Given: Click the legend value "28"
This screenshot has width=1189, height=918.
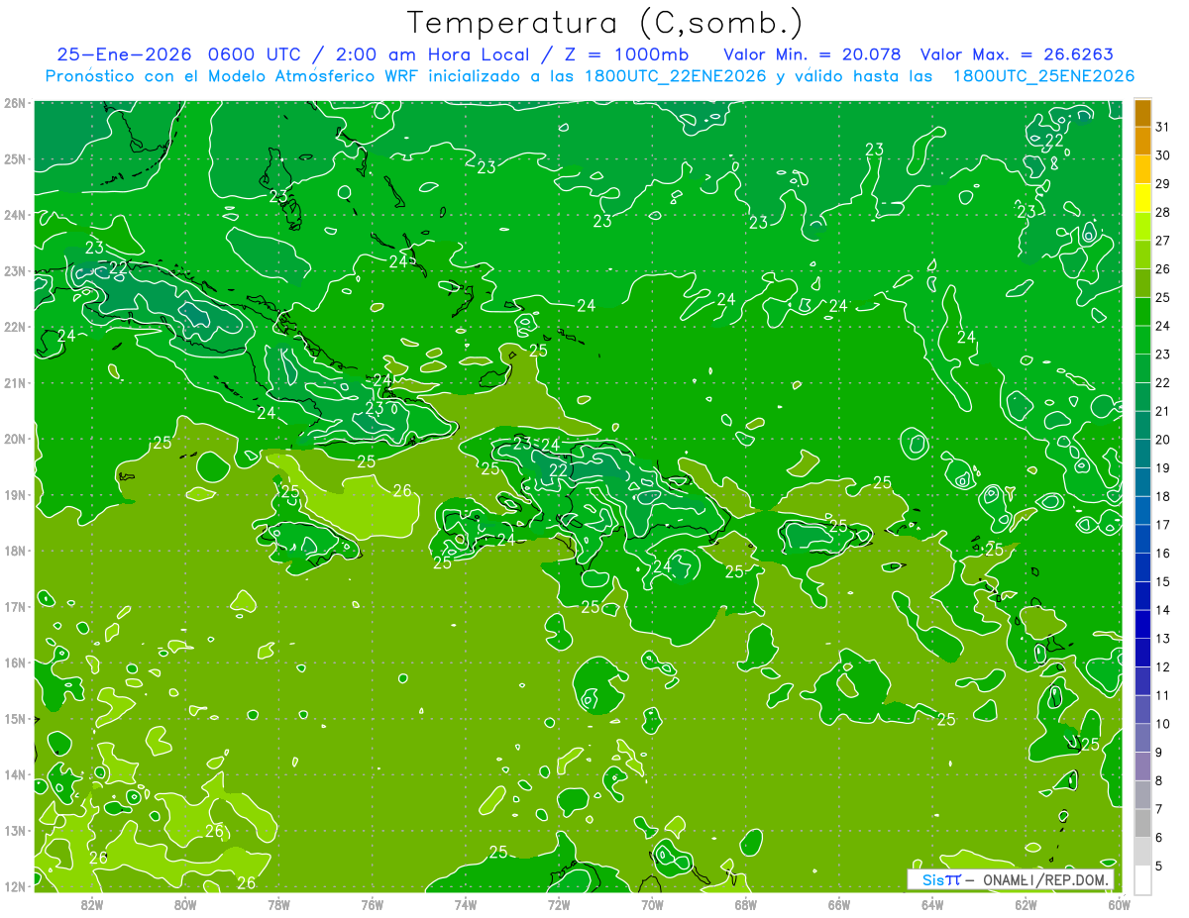Looking at the screenshot, I should tap(1162, 212).
